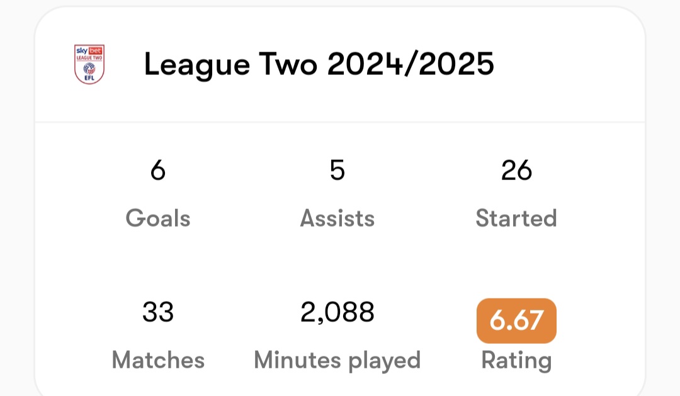This screenshot has width=680, height=396.
Task: Select the 5 assists value
Action: pos(337,169)
